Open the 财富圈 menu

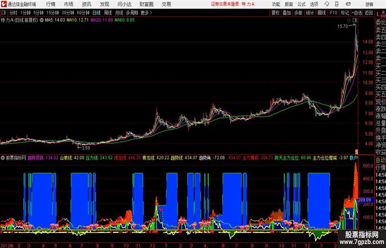146,4
